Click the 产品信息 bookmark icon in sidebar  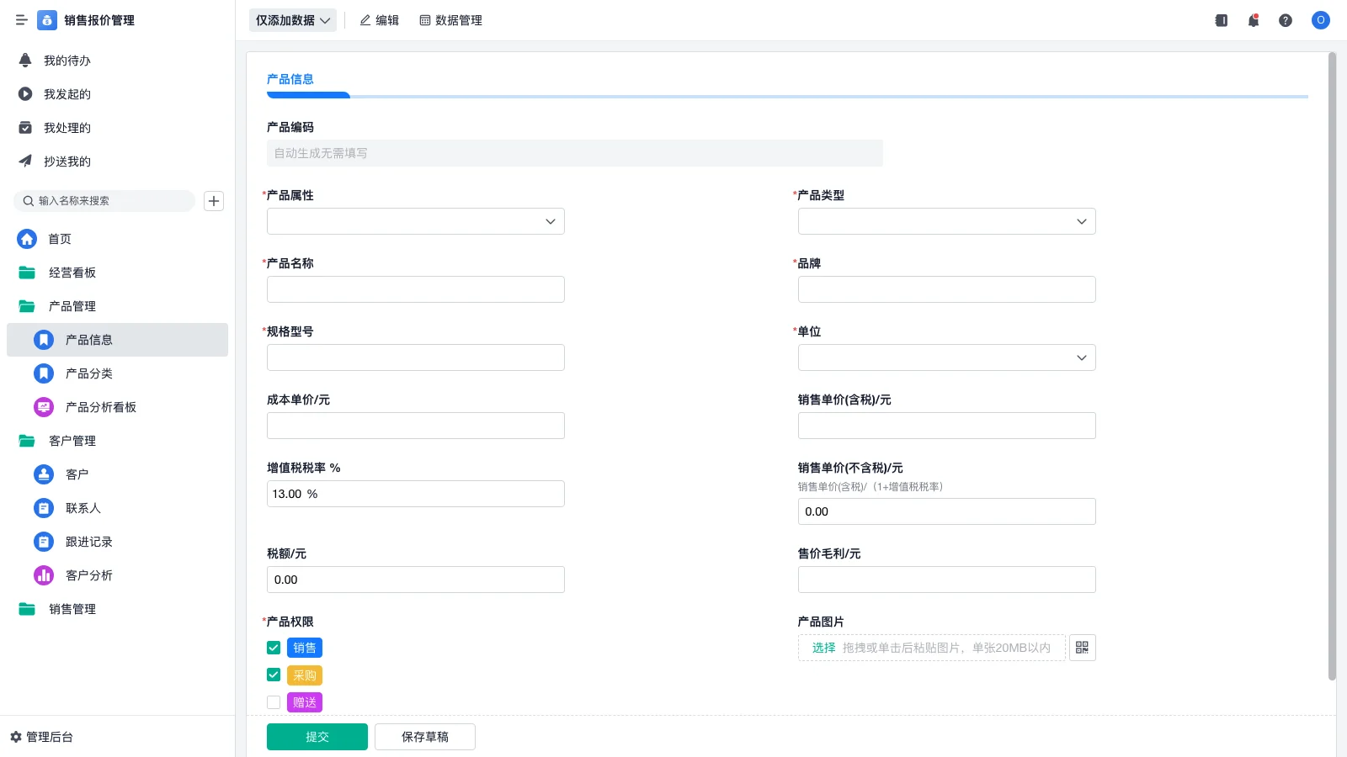pos(44,340)
